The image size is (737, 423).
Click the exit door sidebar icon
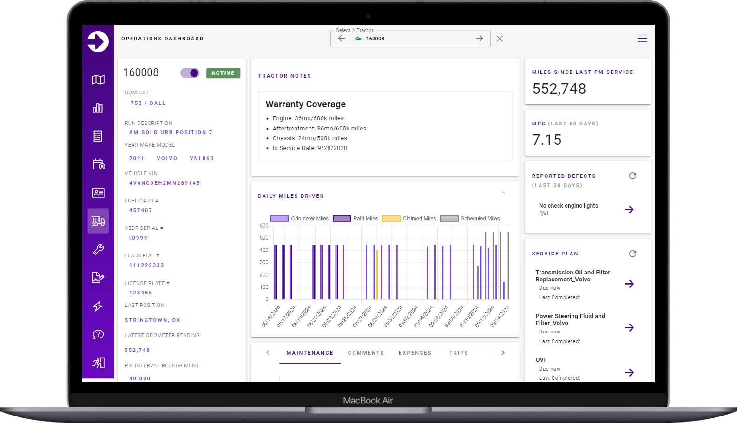tap(98, 363)
